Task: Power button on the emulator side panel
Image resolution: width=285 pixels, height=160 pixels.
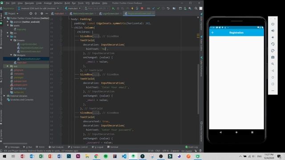Action: pos(273,24)
